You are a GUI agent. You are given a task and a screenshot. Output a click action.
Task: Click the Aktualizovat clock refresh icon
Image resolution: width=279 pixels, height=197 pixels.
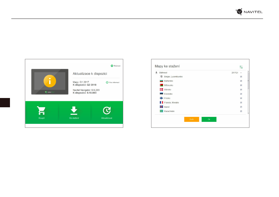(107, 110)
